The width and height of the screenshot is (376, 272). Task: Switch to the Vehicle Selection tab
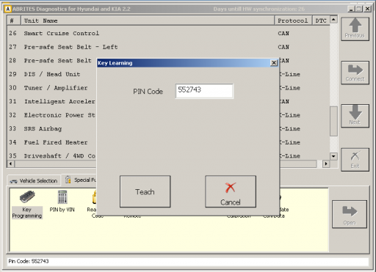pyautogui.click(x=34, y=180)
